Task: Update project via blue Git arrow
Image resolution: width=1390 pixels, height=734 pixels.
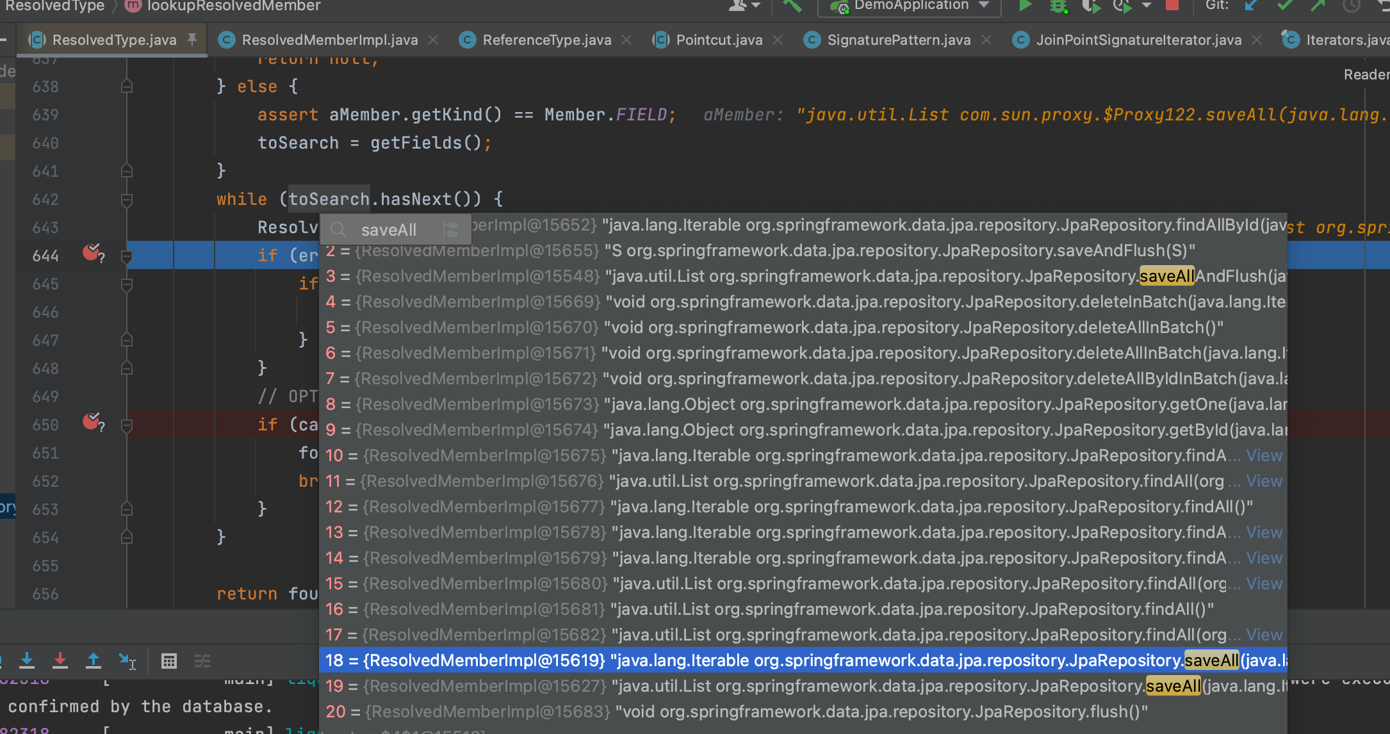Action: [x=1251, y=6]
